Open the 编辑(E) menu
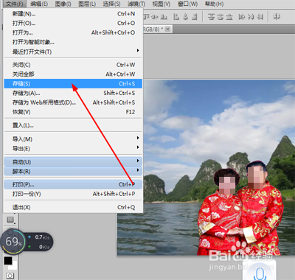 tap(39, 4)
